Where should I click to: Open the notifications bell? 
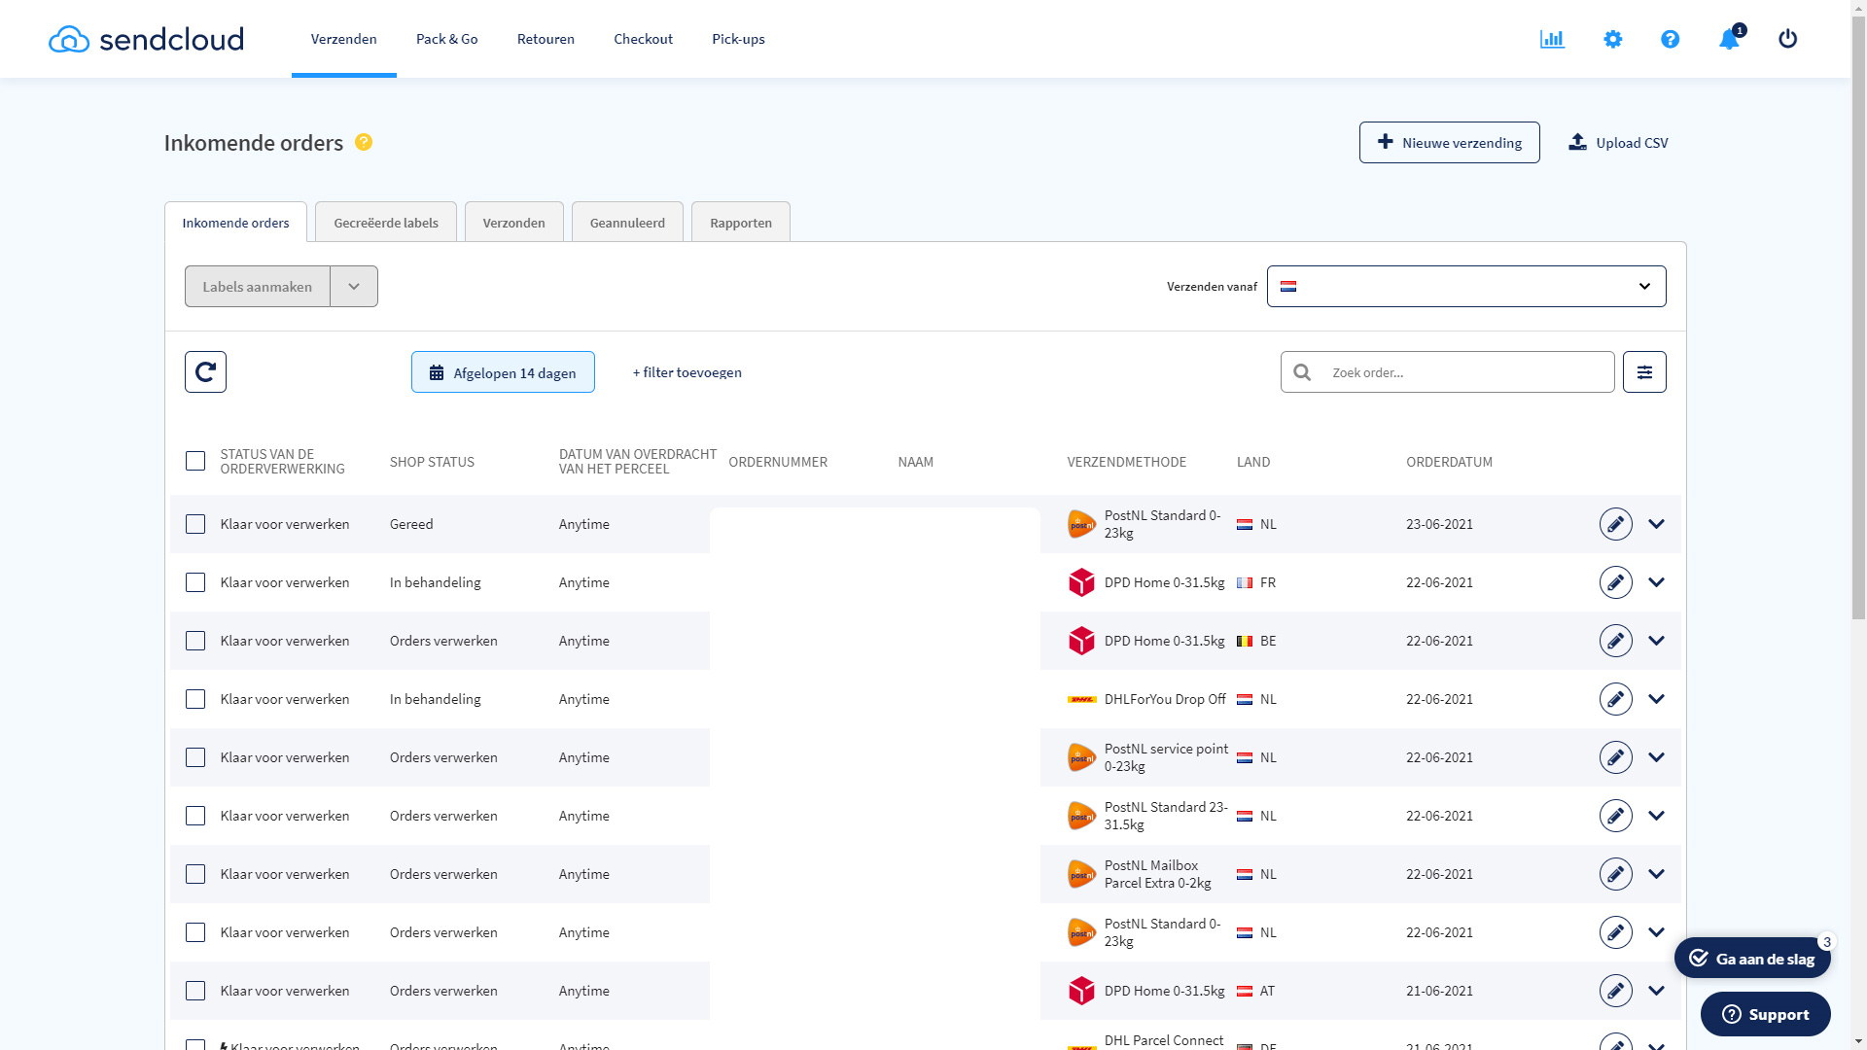point(1729,39)
